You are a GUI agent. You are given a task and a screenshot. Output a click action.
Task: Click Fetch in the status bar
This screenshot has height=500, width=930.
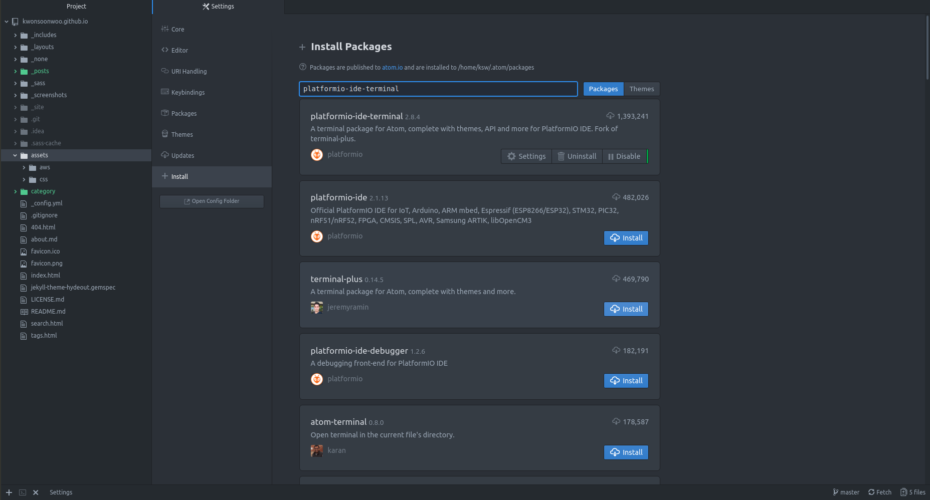880,492
